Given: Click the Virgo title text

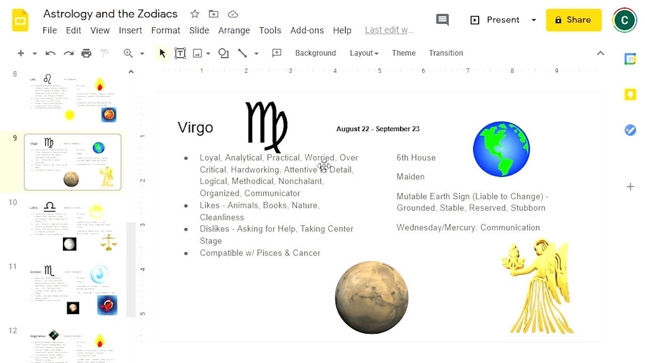Looking at the screenshot, I should click(195, 128).
